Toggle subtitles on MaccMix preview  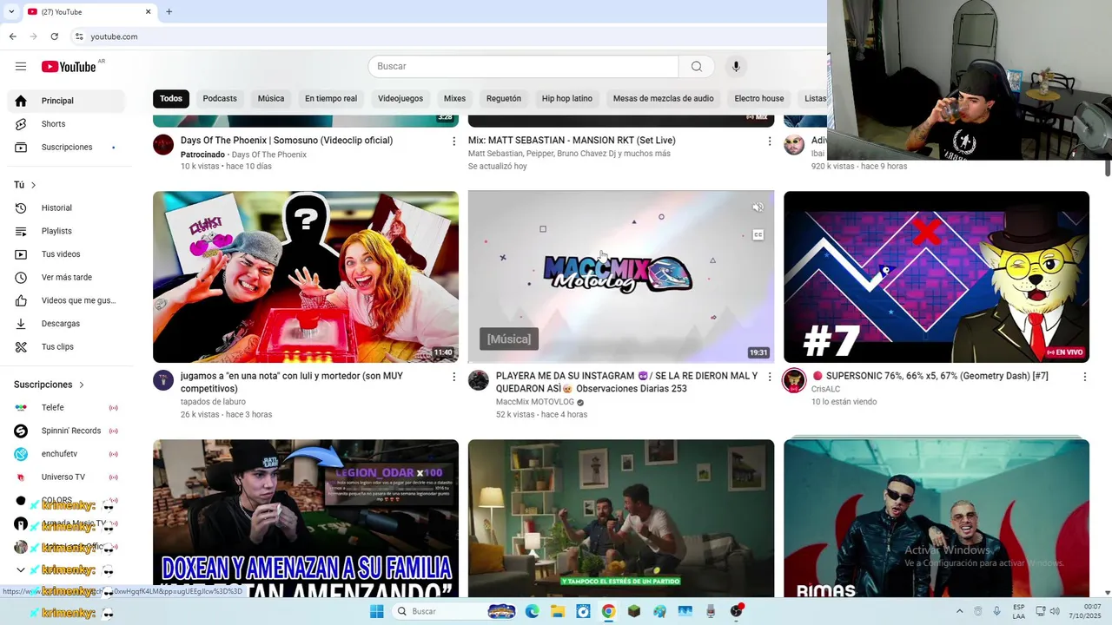point(758,235)
